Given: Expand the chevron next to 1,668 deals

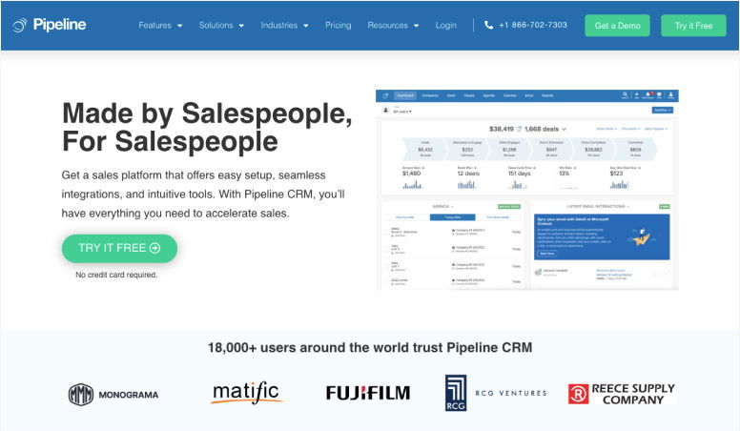Looking at the screenshot, I should point(564,129).
